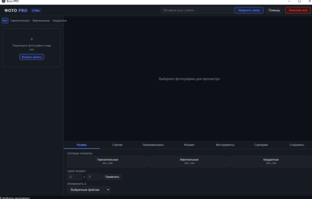The width and height of the screenshot is (312, 199).
Task: Click the Перетащите фотографии сюда text
Action: coord(32,46)
